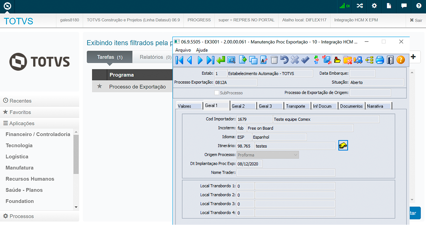The width and height of the screenshot is (426, 236).
Task: Click the green go-to record arrow
Action: pyautogui.click(x=221, y=60)
